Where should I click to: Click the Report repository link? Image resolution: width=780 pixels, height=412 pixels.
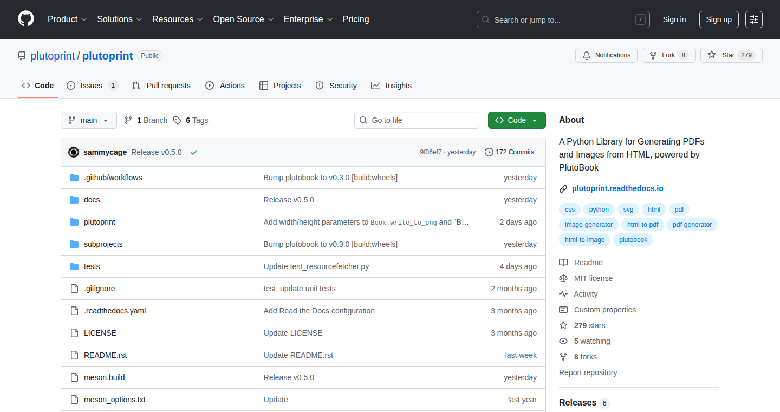coord(588,372)
